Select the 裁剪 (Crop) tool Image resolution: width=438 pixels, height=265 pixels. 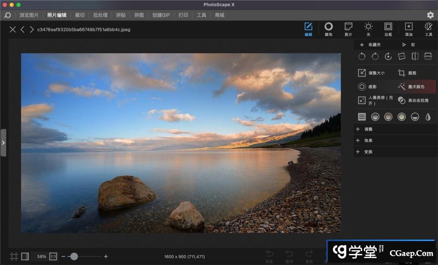[408, 73]
